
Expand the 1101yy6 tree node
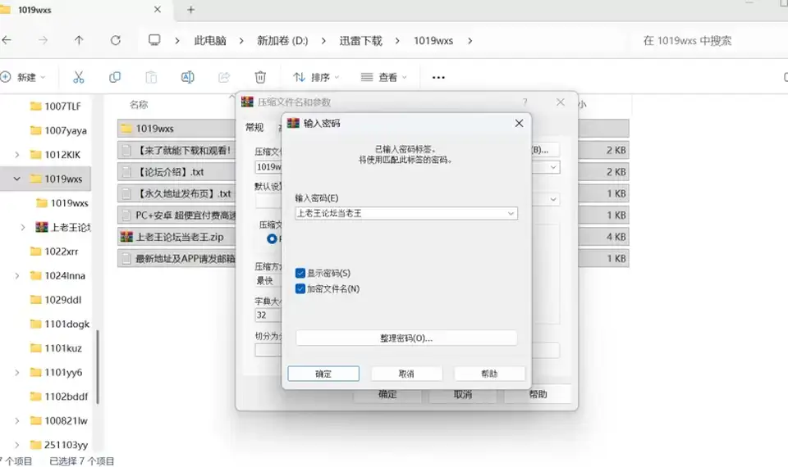(x=17, y=372)
